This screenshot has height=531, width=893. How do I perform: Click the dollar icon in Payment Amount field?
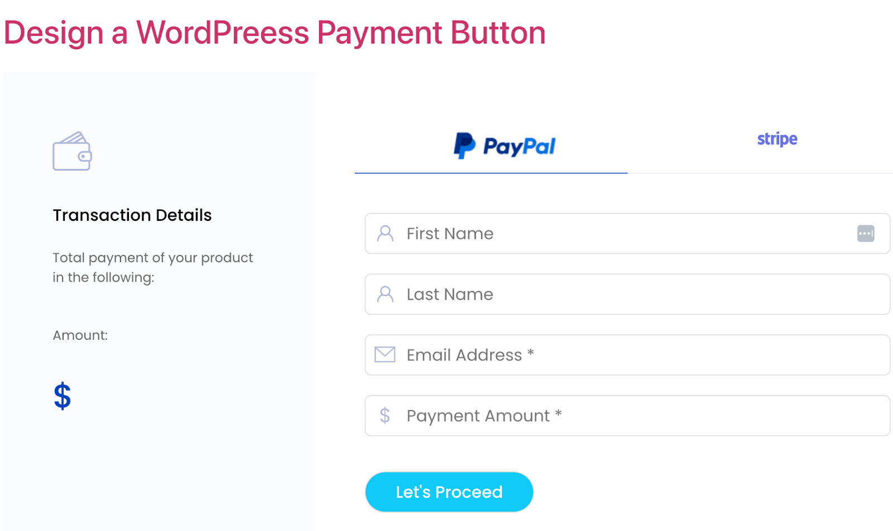tap(385, 416)
